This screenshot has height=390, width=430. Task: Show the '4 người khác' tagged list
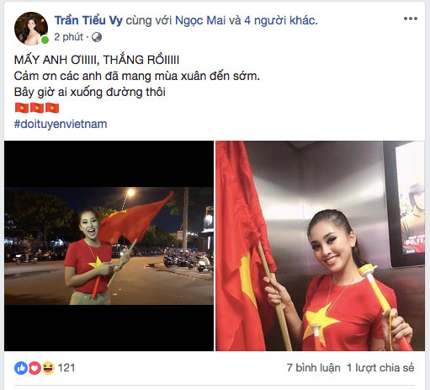point(280,20)
